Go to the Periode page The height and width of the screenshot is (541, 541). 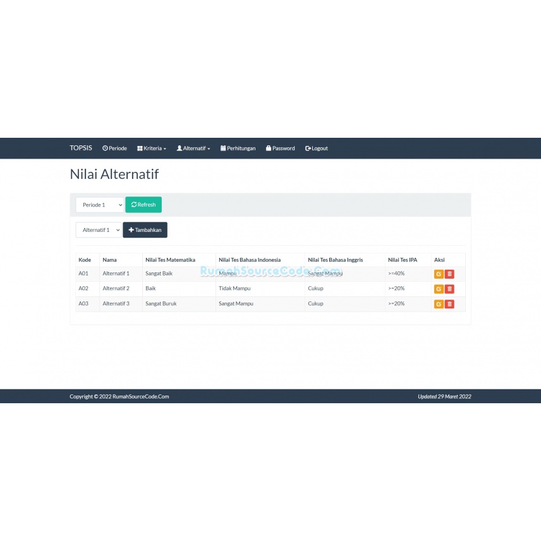pyautogui.click(x=114, y=149)
